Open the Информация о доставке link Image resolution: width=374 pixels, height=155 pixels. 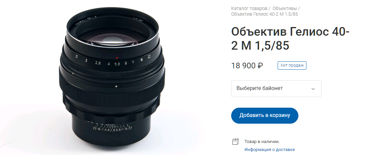coord(270,150)
